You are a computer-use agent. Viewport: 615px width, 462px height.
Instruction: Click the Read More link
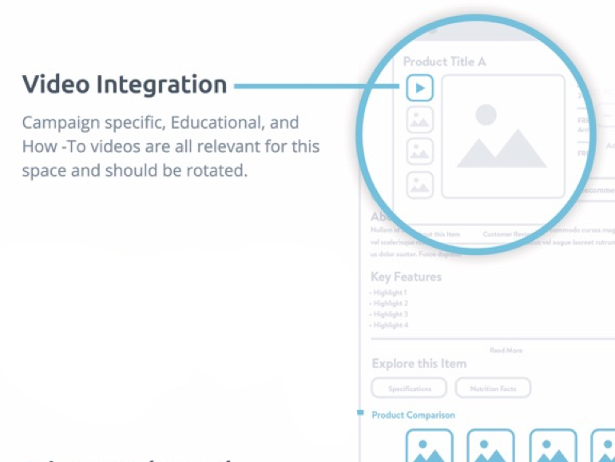[x=506, y=350]
